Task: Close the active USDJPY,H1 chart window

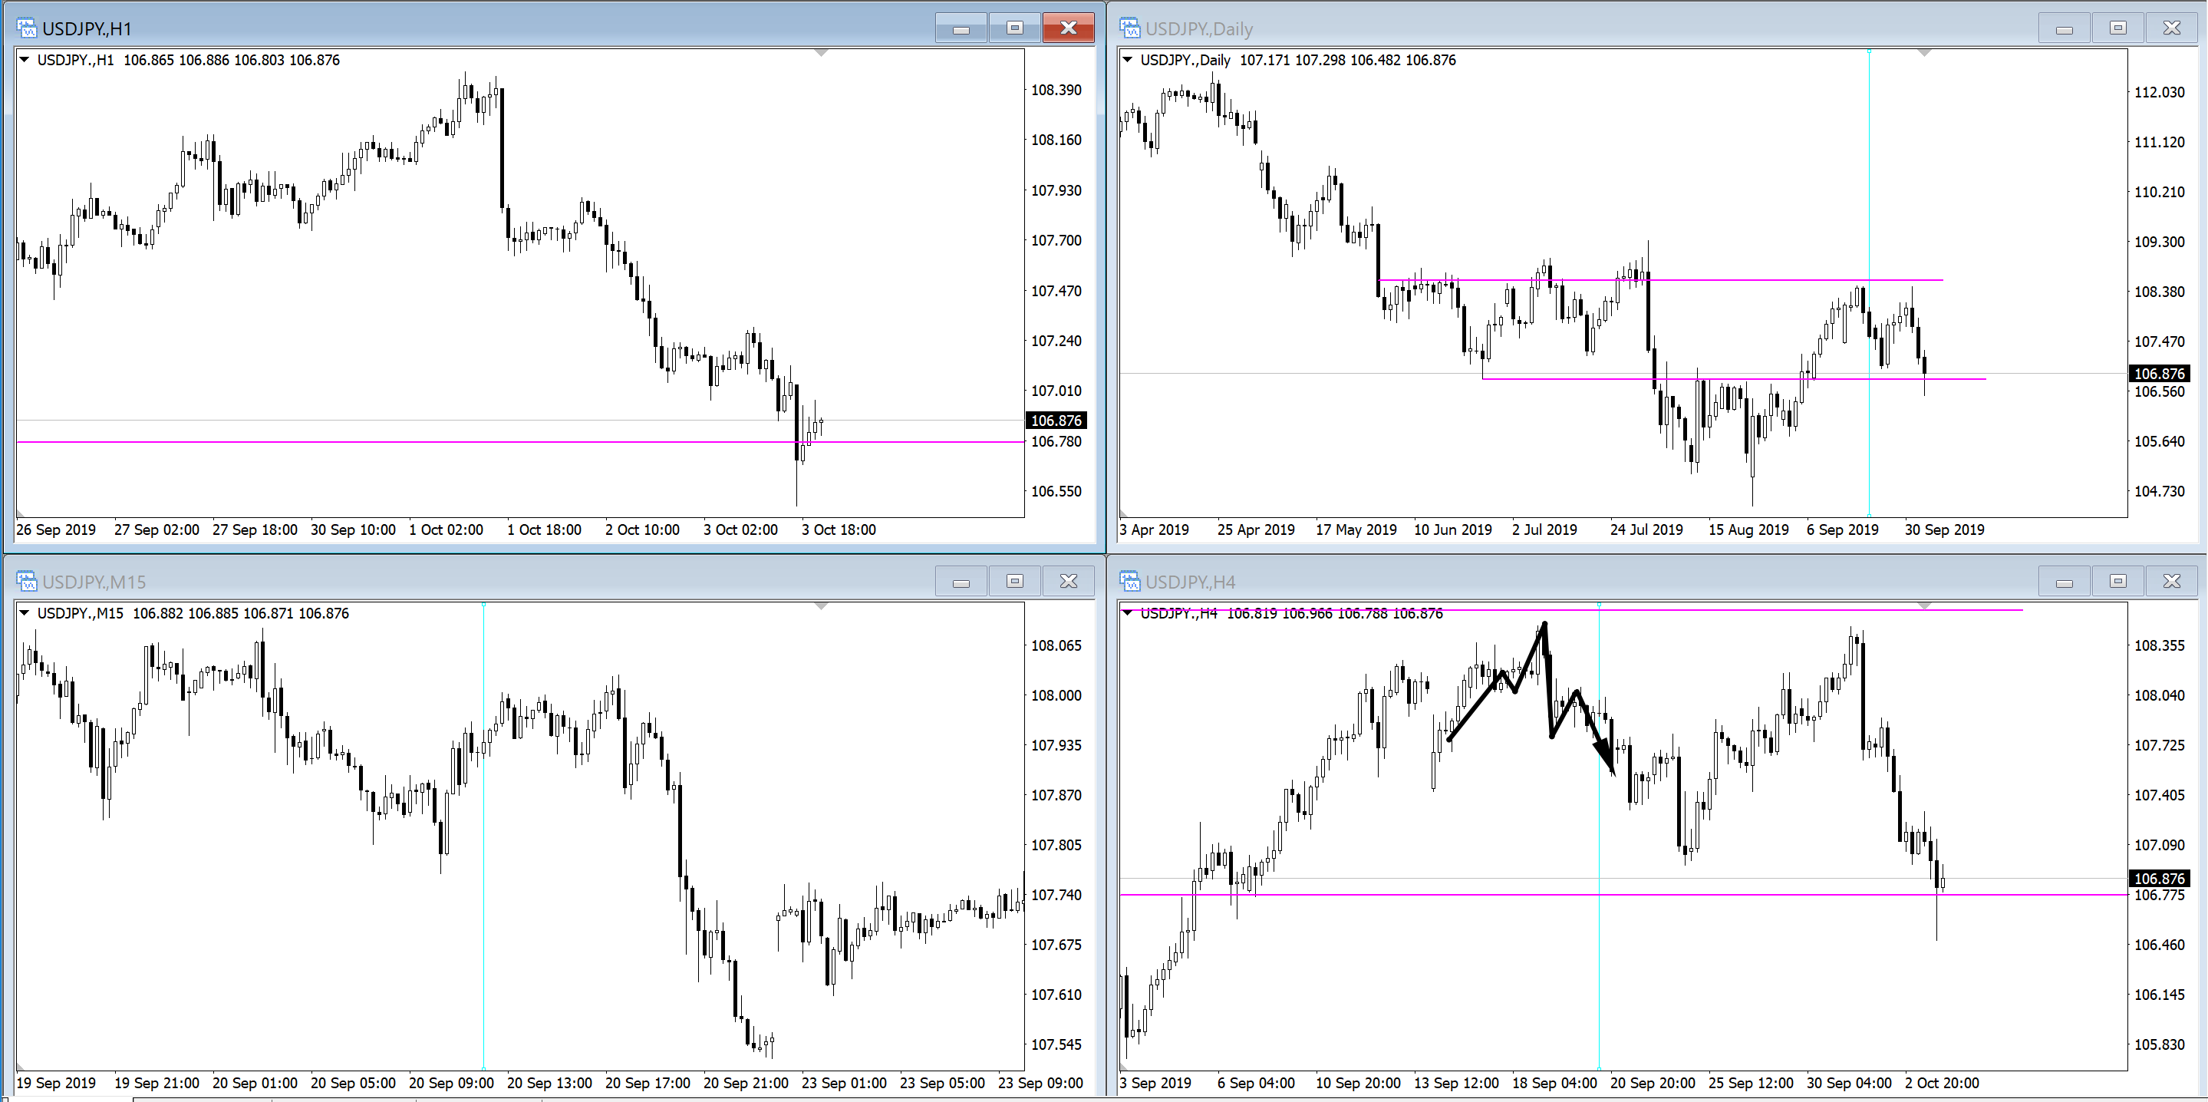Action: tap(1068, 28)
